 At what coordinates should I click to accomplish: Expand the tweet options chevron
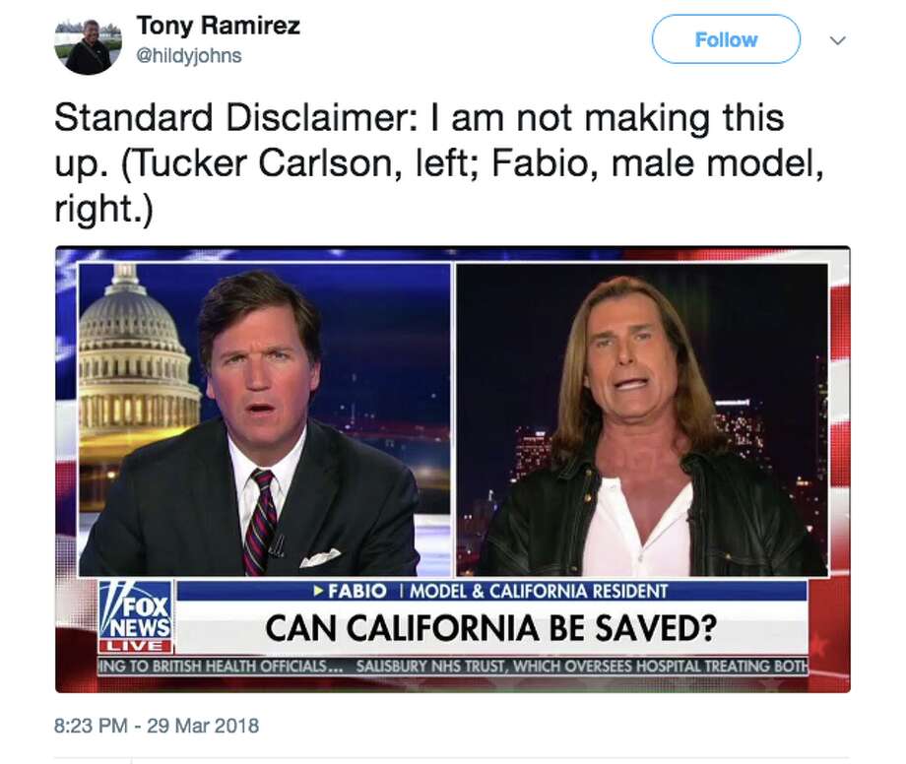(837, 40)
